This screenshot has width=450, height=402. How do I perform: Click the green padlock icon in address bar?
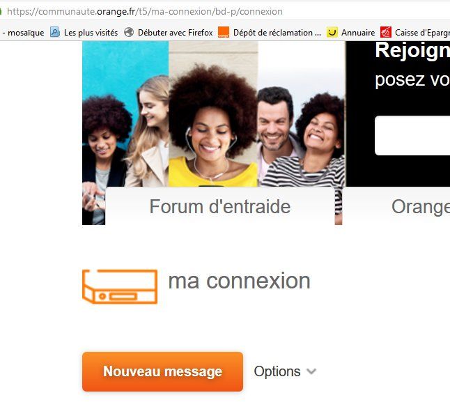[x=1, y=11]
